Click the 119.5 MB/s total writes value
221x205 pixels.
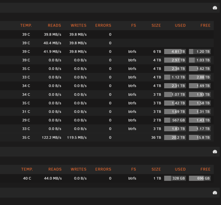point(77,137)
